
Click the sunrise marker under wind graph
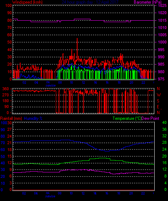click(50, 85)
